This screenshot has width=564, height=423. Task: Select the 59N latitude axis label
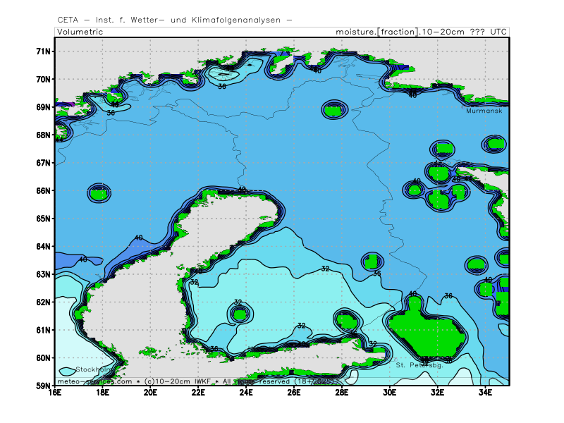pyautogui.click(x=44, y=386)
